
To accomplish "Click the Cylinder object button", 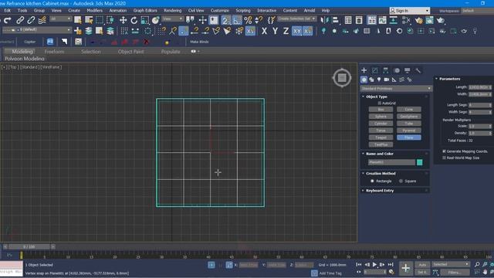I will (381, 124).
